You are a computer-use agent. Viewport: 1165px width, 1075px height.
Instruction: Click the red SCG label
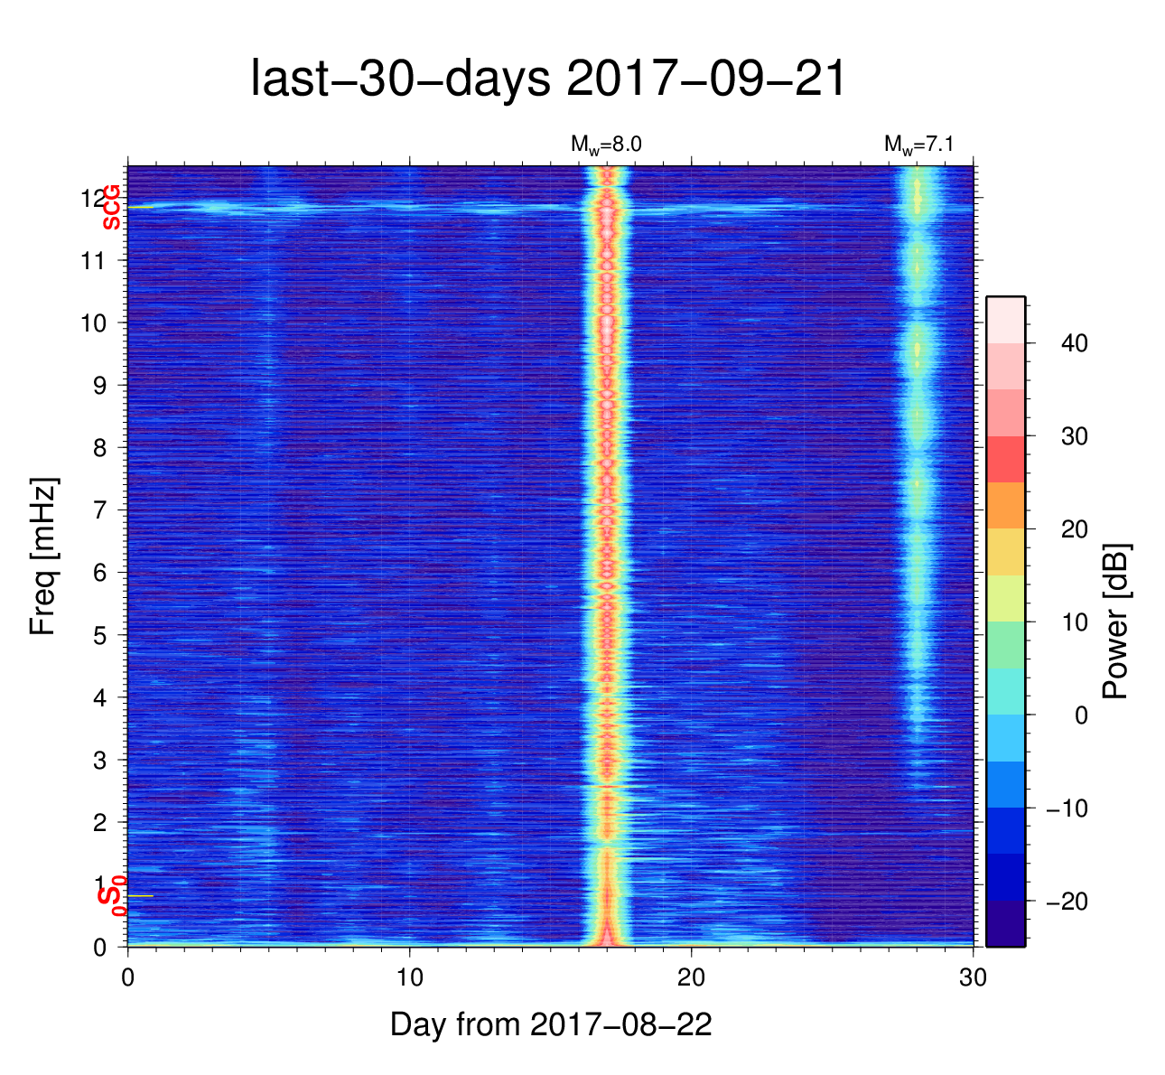click(x=111, y=208)
